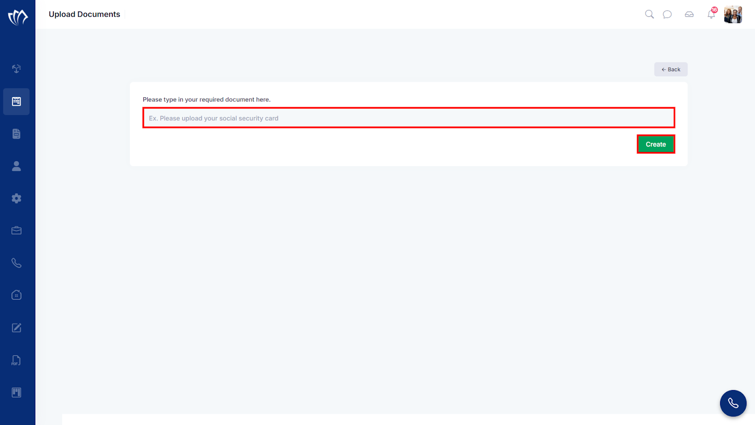This screenshot has height=425, width=755.
Task: Click the app logo in the sidebar
Action: tap(18, 17)
